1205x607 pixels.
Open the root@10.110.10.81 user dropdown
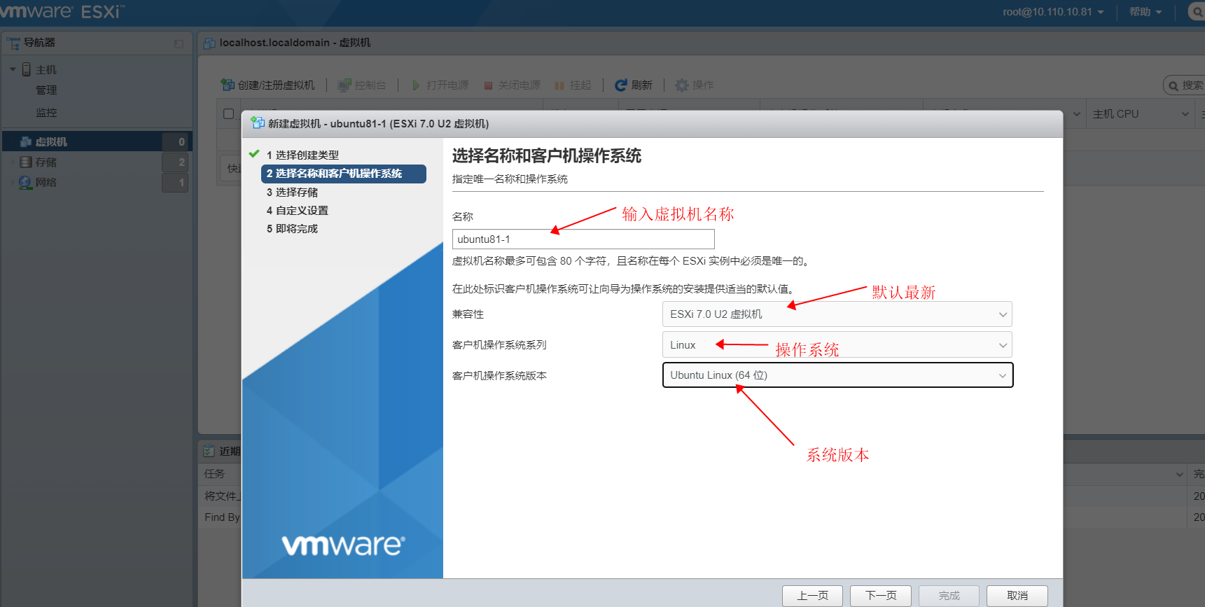coord(1053,12)
